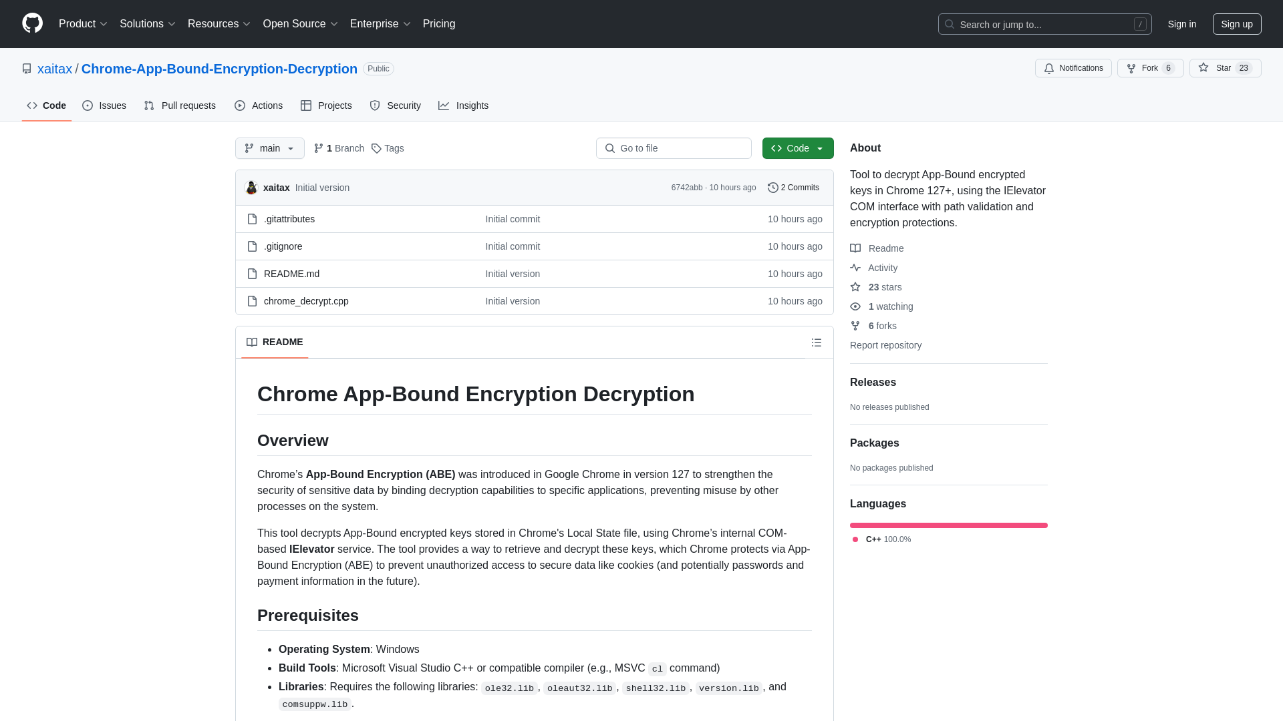This screenshot has height=721, width=1283.
Task: Select the repository icon beside xaitax
Action: 27,69
